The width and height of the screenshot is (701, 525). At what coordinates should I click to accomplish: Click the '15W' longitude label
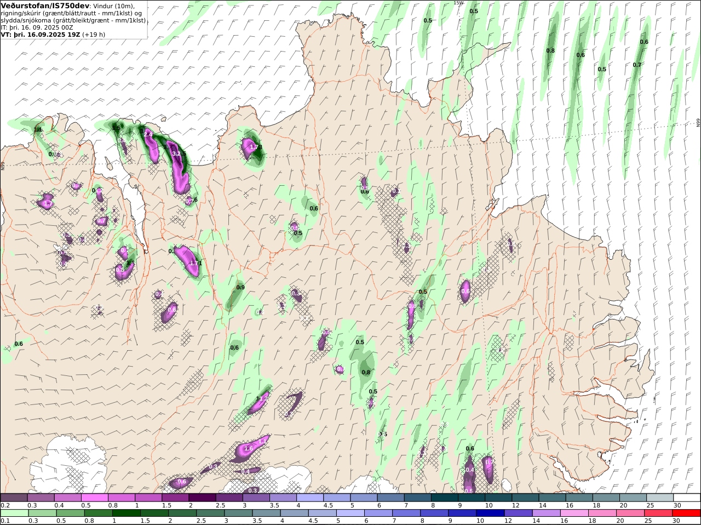pyautogui.click(x=458, y=3)
